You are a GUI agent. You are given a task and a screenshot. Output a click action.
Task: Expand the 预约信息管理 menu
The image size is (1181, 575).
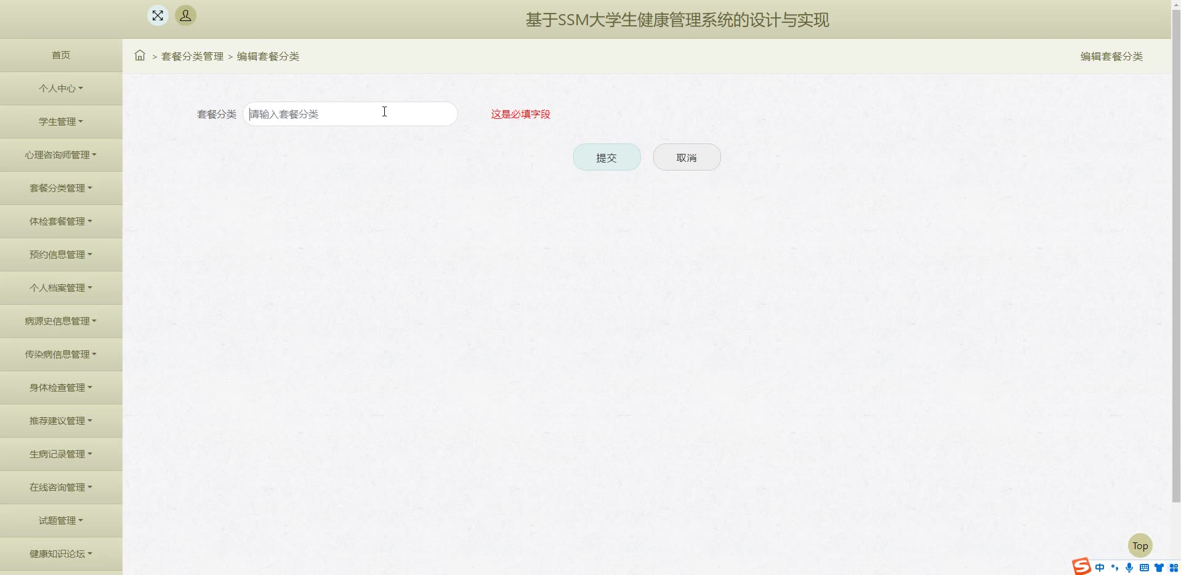pos(61,255)
